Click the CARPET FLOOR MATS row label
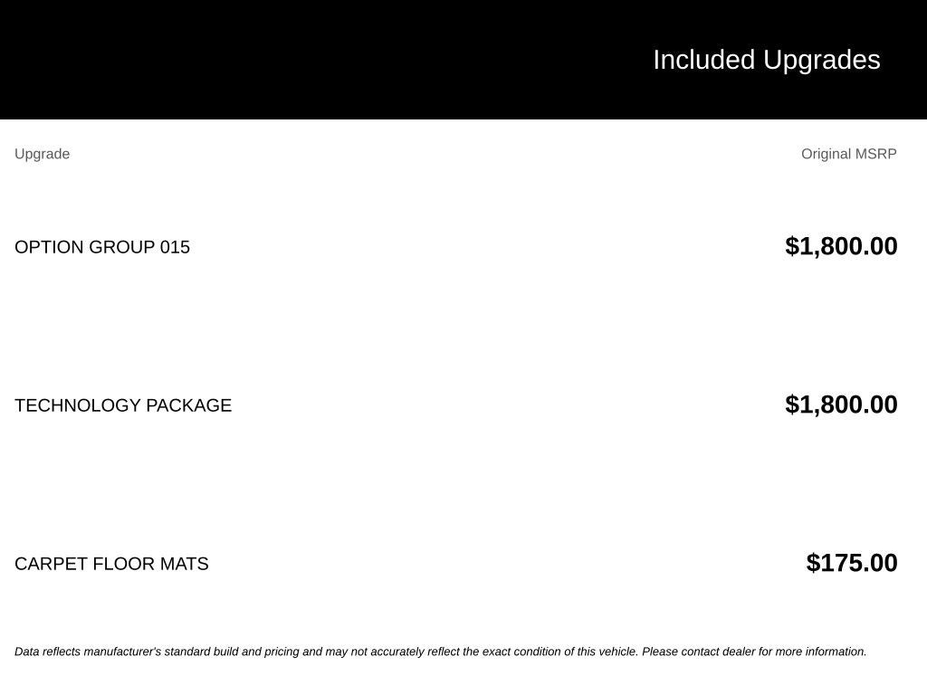927x695 pixels. (111, 564)
